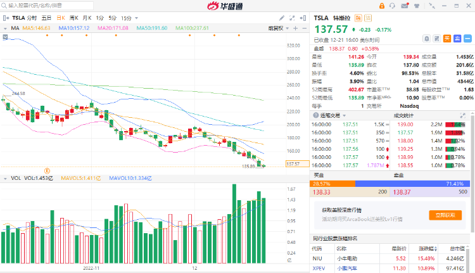Click the MA5:146.63 indicator label

[36, 28]
